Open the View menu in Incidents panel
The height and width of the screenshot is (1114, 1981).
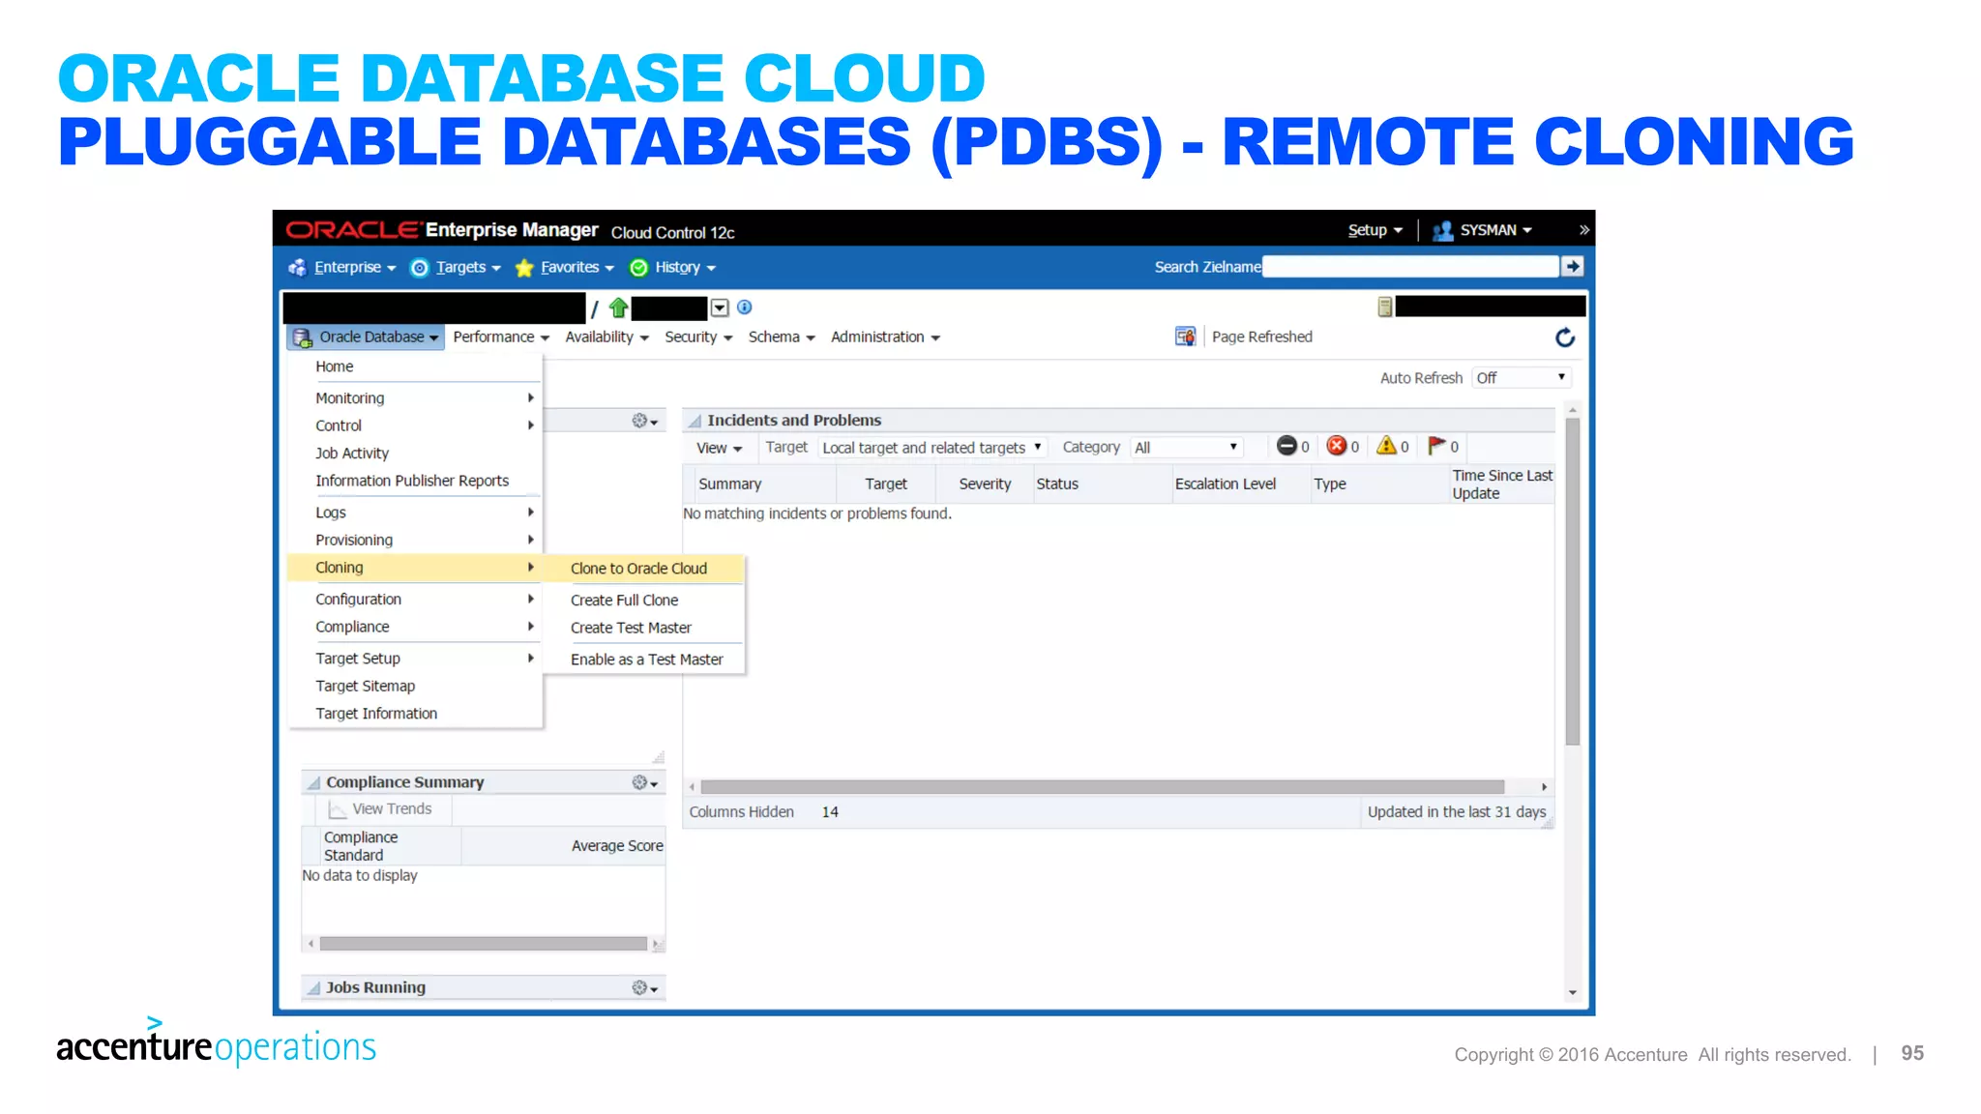tap(720, 448)
